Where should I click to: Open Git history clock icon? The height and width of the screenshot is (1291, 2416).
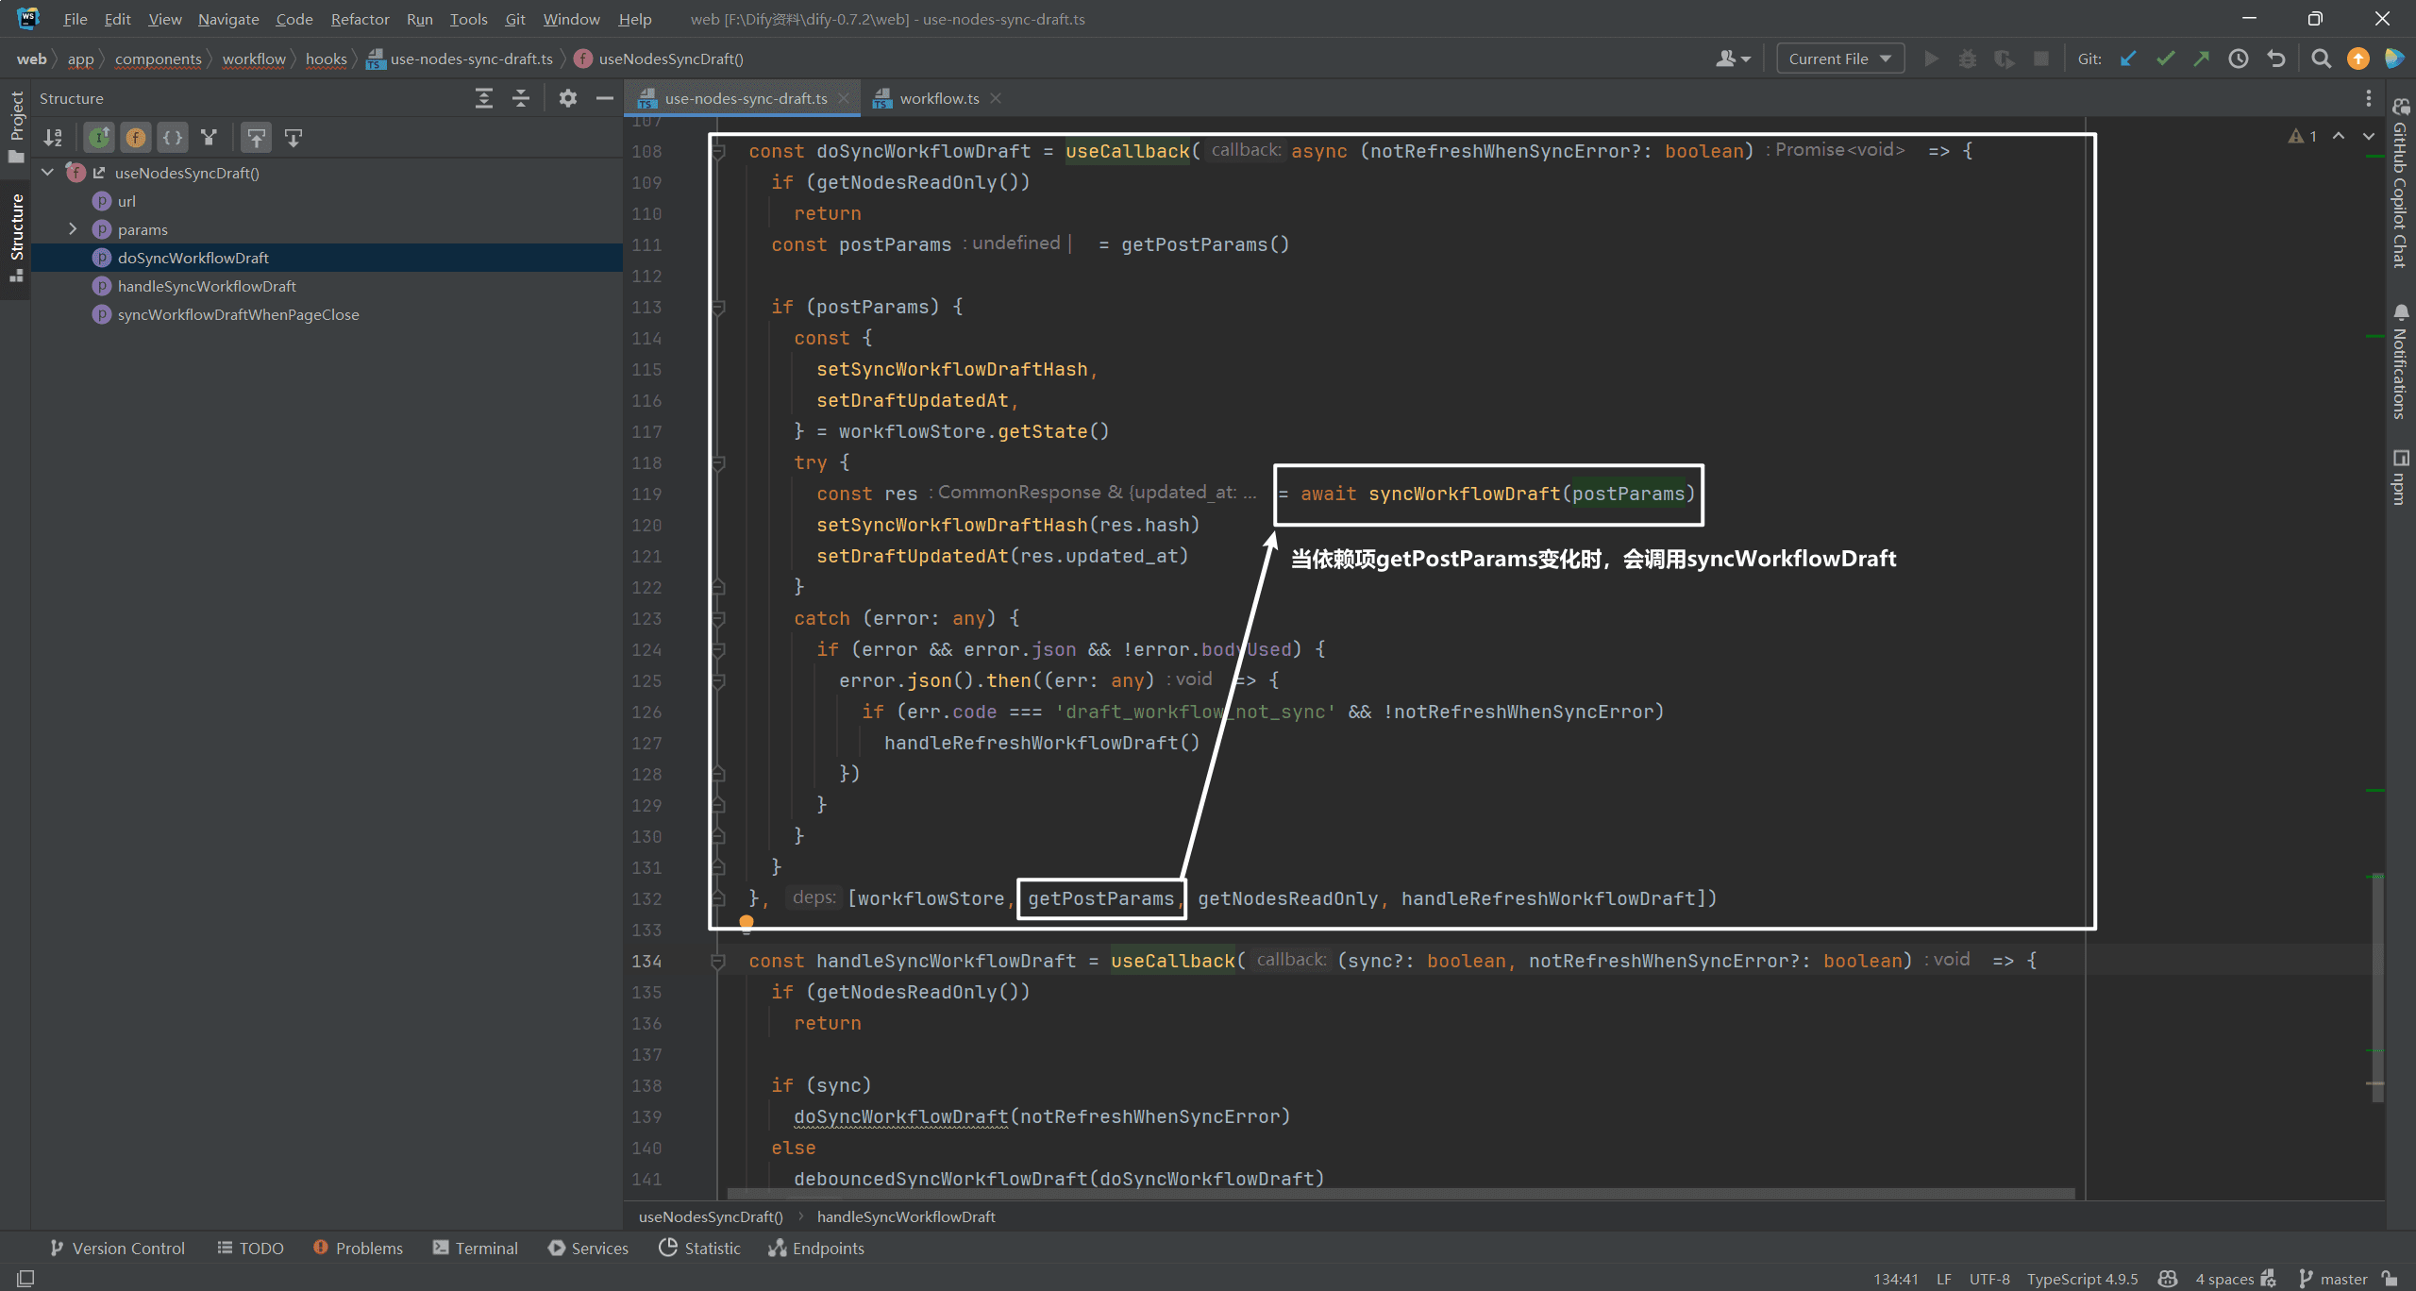[x=2239, y=59]
